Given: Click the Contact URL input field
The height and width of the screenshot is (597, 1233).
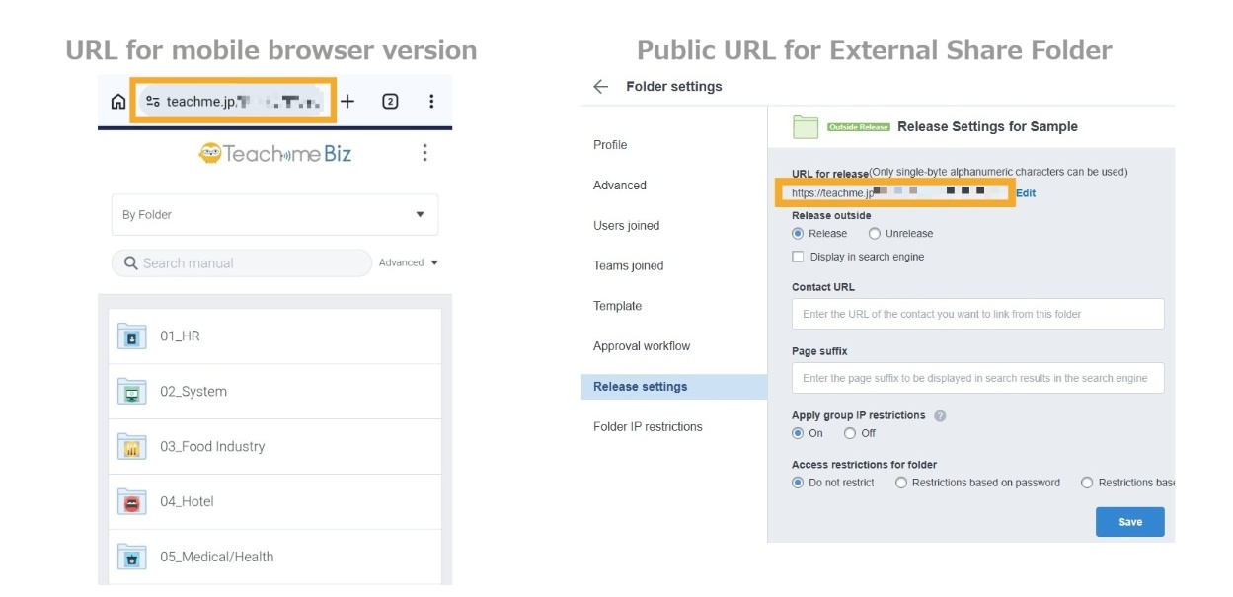Looking at the screenshot, I should pos(977,313).
